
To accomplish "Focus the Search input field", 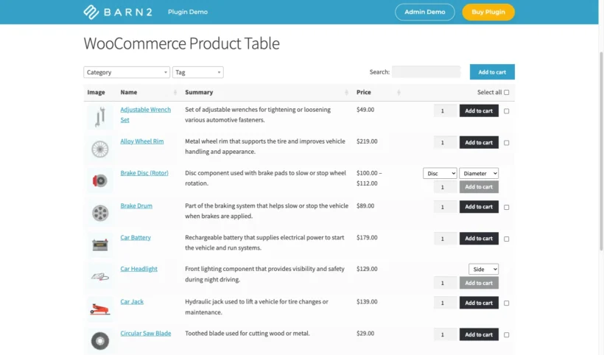I will [x=426, y=72].
